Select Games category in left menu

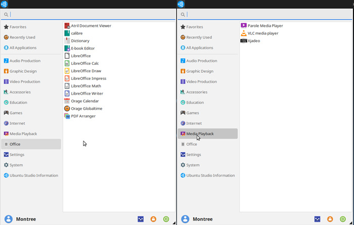pyautogui.click(x=31, y=113)
